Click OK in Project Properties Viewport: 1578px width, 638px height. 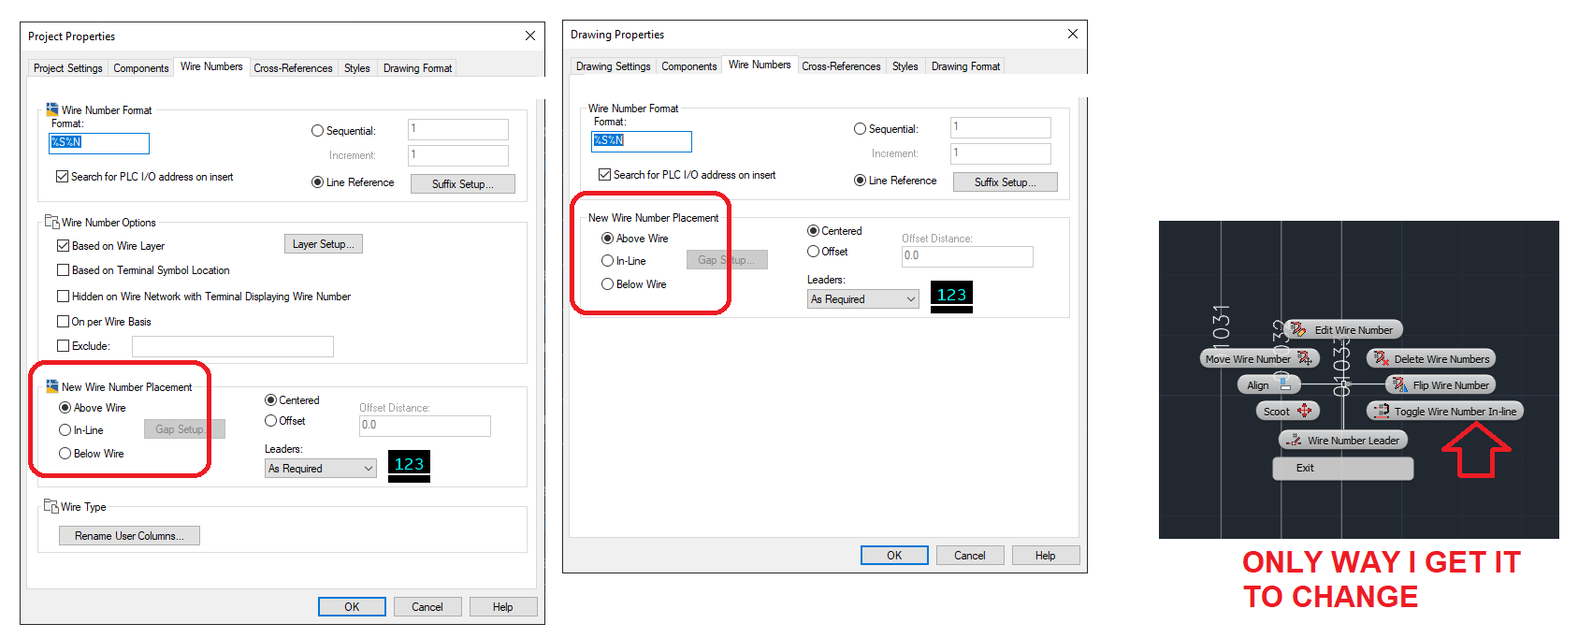coord(352,606)
